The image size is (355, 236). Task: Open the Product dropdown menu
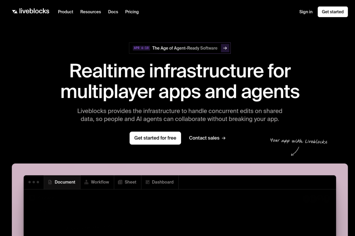[65, 12]
